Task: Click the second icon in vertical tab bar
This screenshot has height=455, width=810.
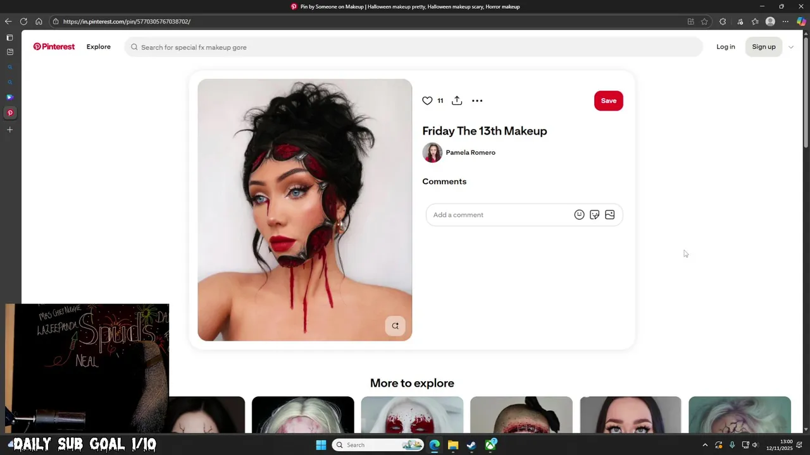Action: [9, 52]
